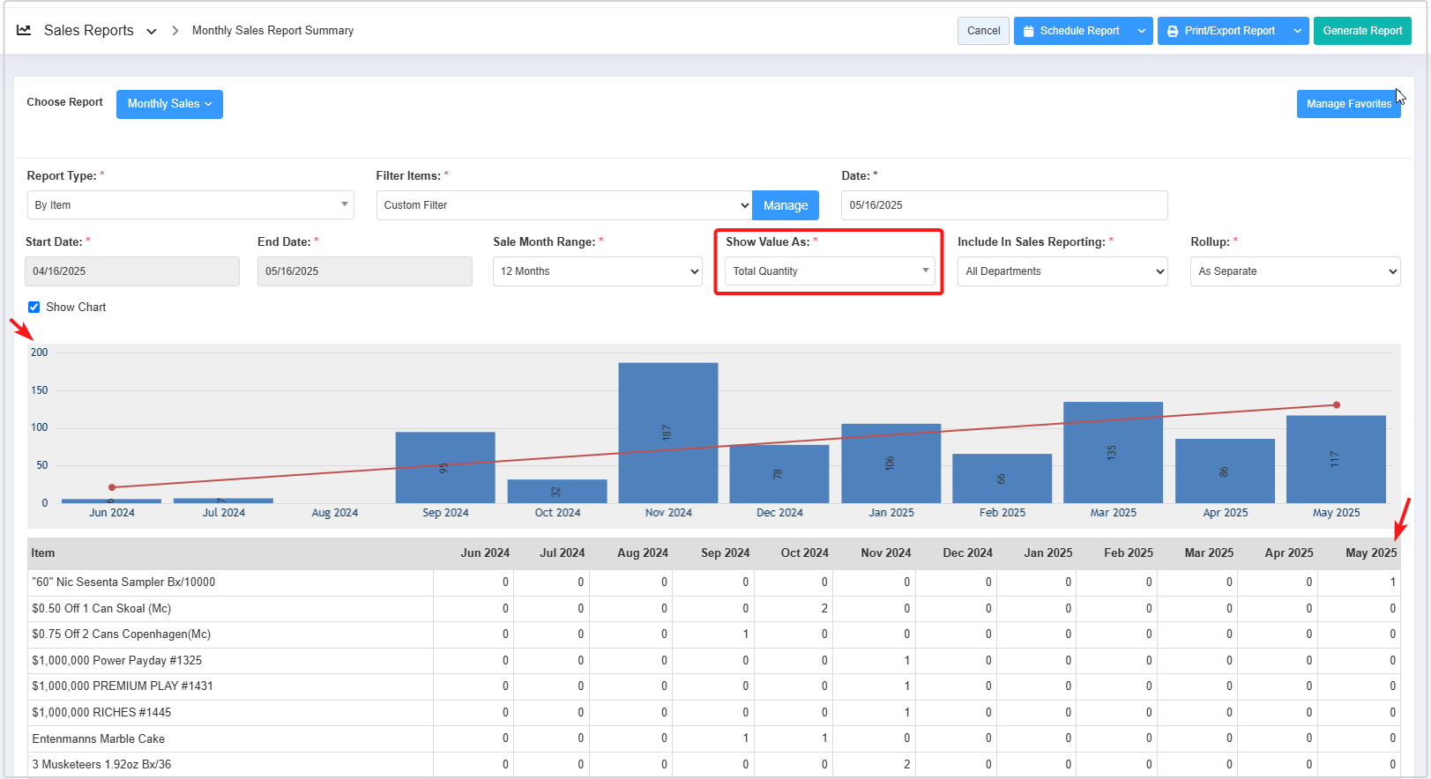The height and width of the screenshot is (779, 1431).
Task: Open the Rollup As Separate dropdown
Action: 1294,271
